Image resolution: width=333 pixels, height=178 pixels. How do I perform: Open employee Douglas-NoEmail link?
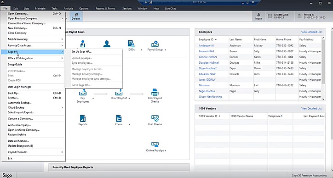point(209,63)
